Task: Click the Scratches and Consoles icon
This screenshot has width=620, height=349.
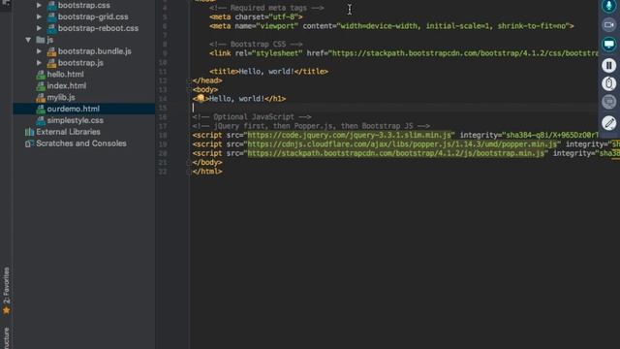Action: click(x=29, y=143)
